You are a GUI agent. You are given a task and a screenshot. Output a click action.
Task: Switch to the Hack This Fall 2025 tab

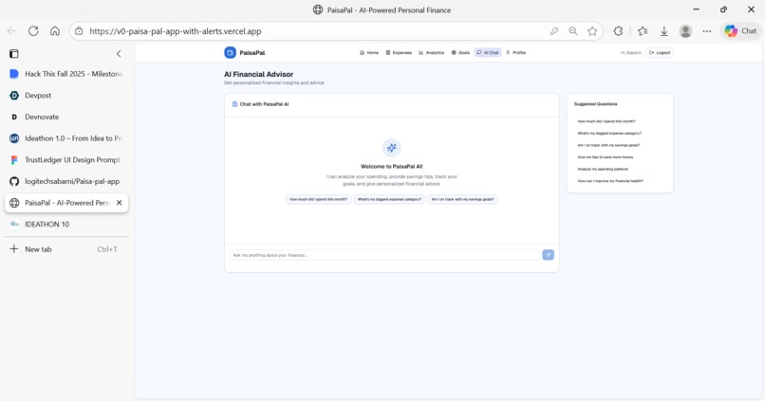click(x=66, y=74)
